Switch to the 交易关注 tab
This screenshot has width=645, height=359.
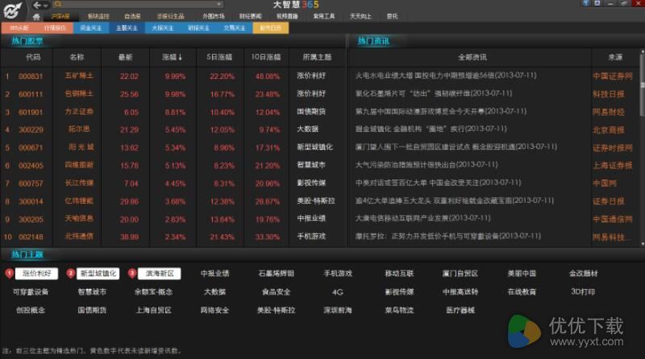235,28
